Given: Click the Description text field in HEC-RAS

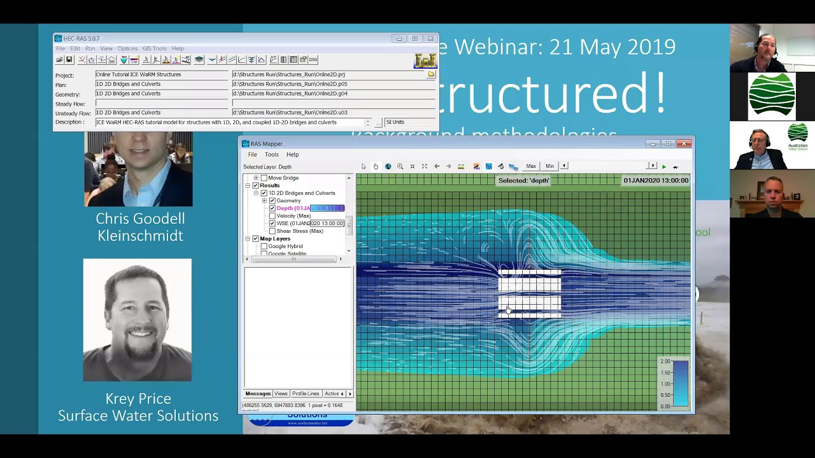Looking at the screenshot, I should tap(229, 122).
